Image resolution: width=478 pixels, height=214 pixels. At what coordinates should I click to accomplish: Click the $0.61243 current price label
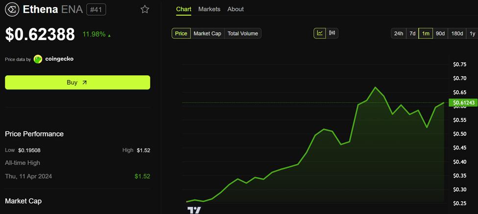tap(463, 103)
